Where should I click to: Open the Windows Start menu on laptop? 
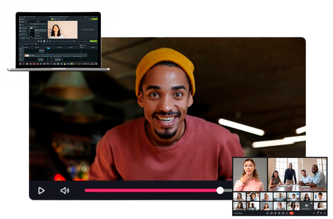[x=20, y=64]
